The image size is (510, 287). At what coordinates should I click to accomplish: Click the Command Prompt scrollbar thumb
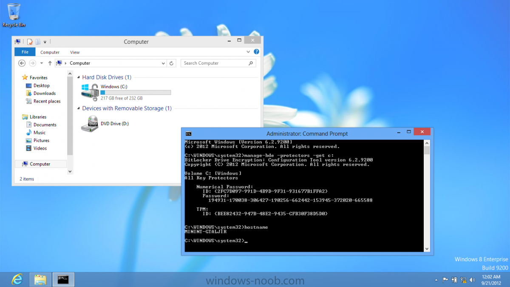[x=427, y=150]
